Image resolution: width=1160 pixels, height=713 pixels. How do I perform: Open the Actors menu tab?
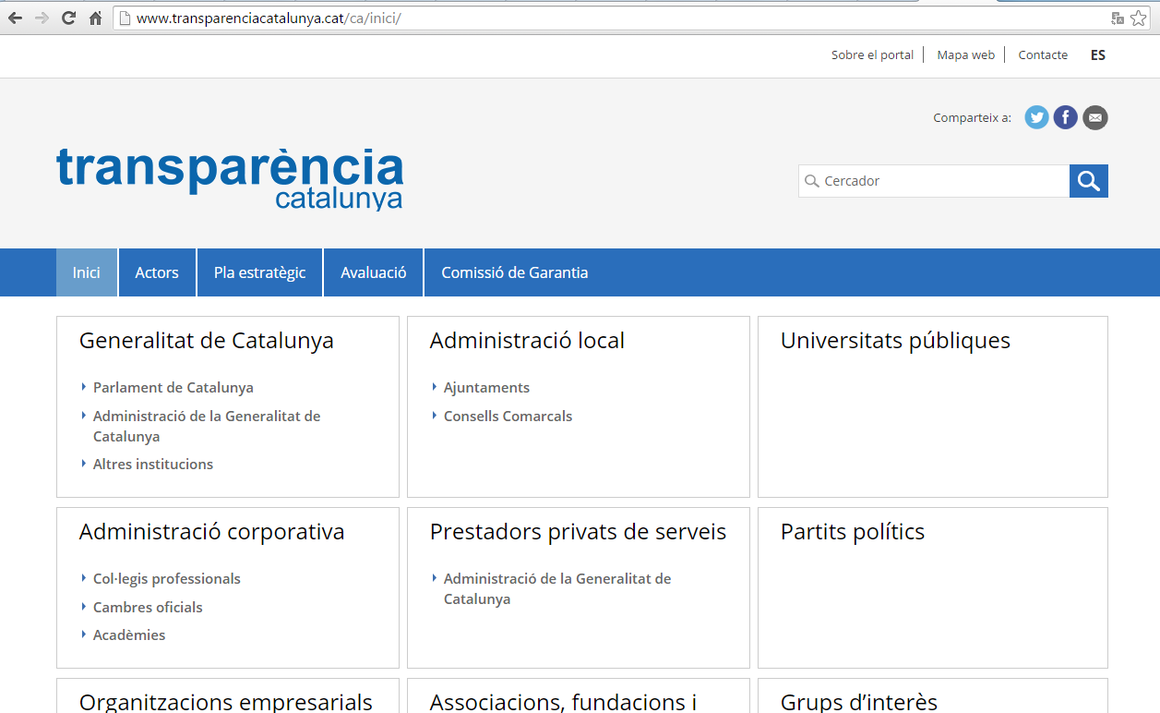(157, 272)
